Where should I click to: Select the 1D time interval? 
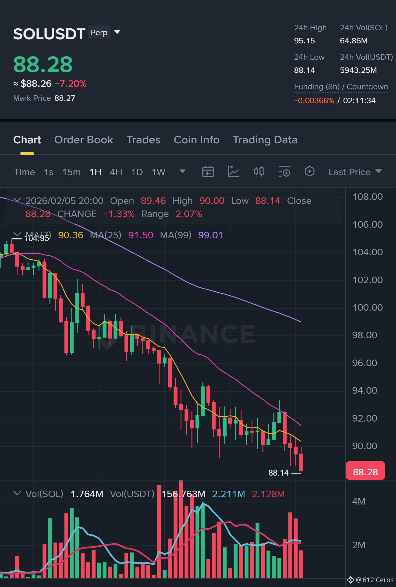click(x=137, y=172)
